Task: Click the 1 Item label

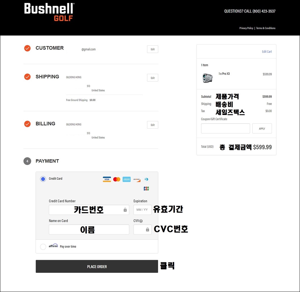Action: coord(204,65)
